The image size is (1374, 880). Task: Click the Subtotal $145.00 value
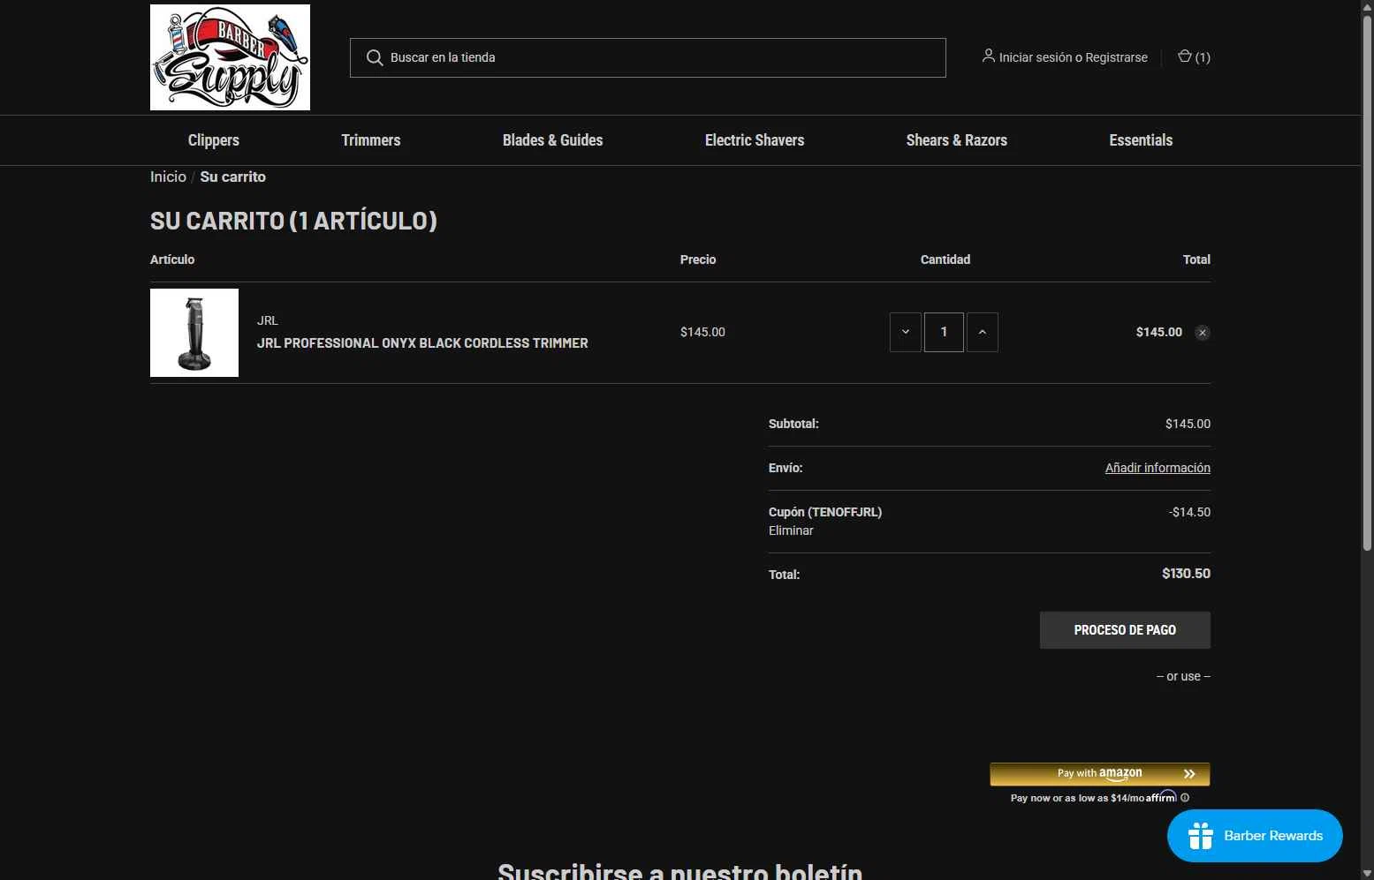1188,424
